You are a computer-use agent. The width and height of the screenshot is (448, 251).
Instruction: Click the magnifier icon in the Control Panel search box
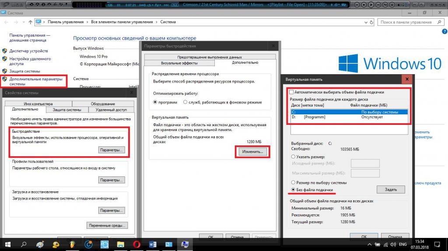439,22
